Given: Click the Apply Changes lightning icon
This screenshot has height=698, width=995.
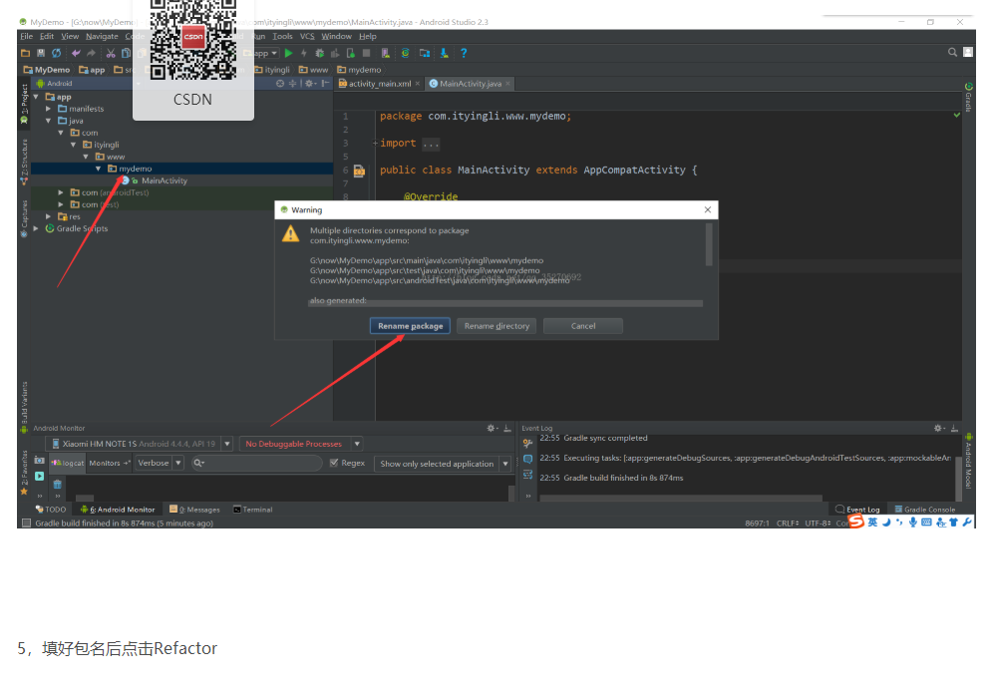Looking at the screenshot, I should 304,53.
